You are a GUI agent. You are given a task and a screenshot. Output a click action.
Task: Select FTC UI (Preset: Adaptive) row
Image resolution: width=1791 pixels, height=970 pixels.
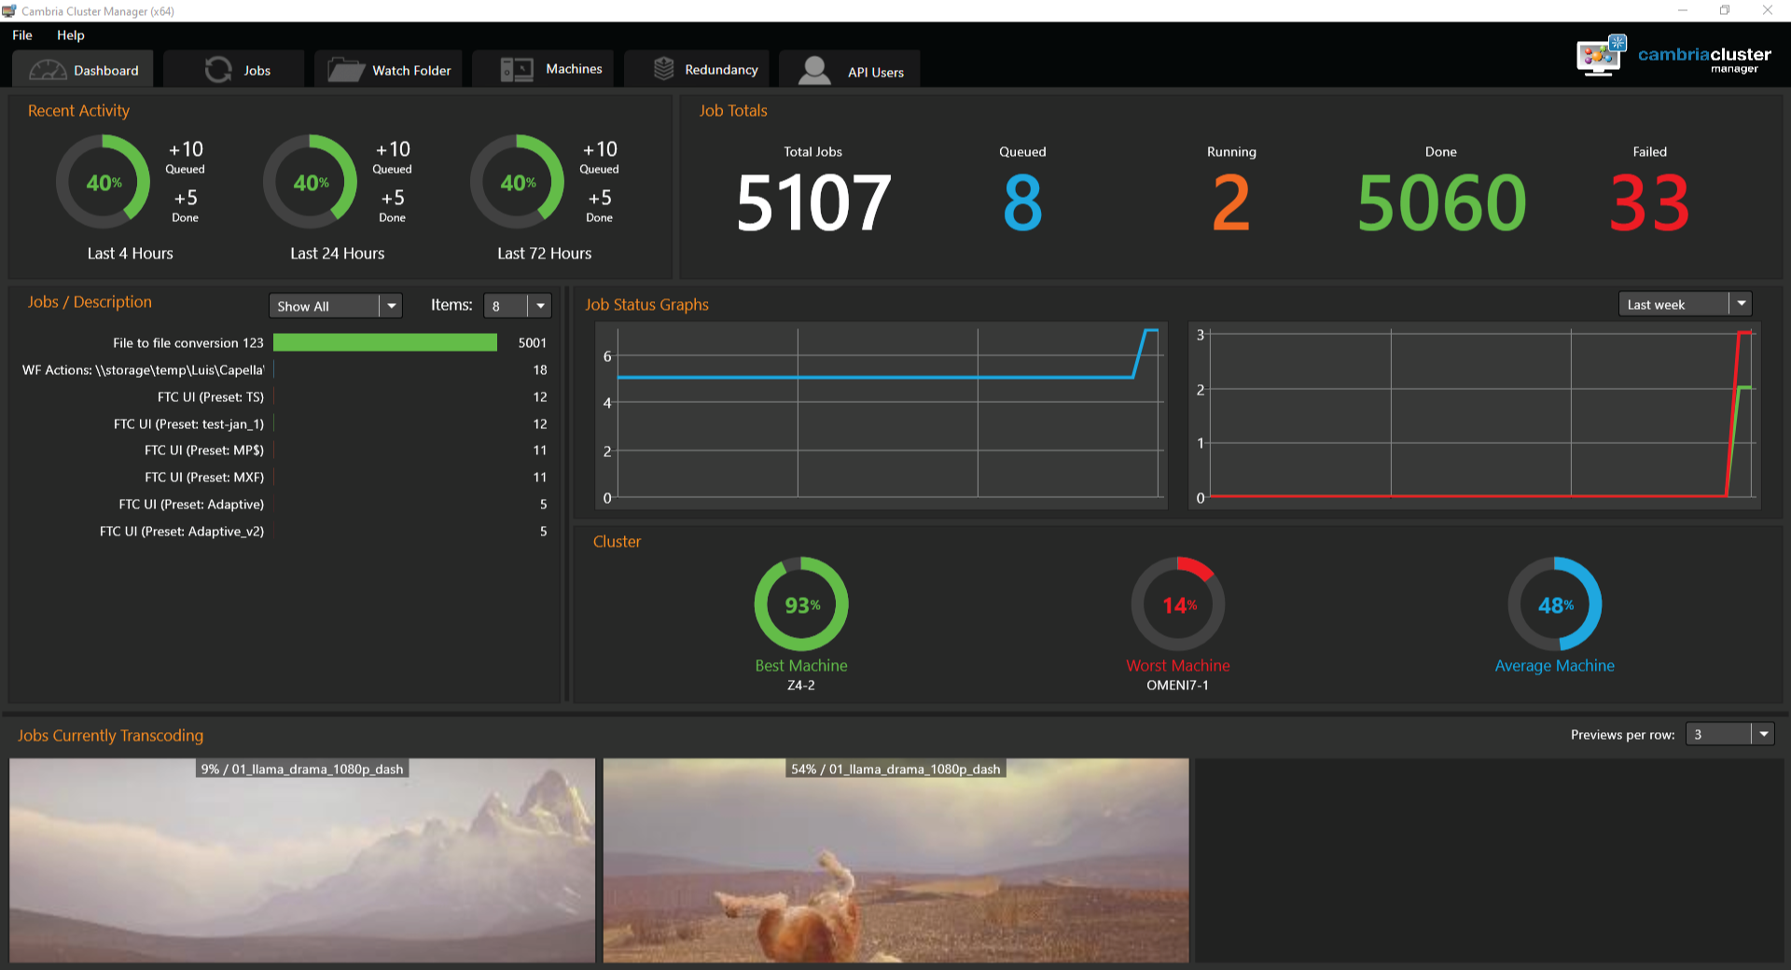285,504
